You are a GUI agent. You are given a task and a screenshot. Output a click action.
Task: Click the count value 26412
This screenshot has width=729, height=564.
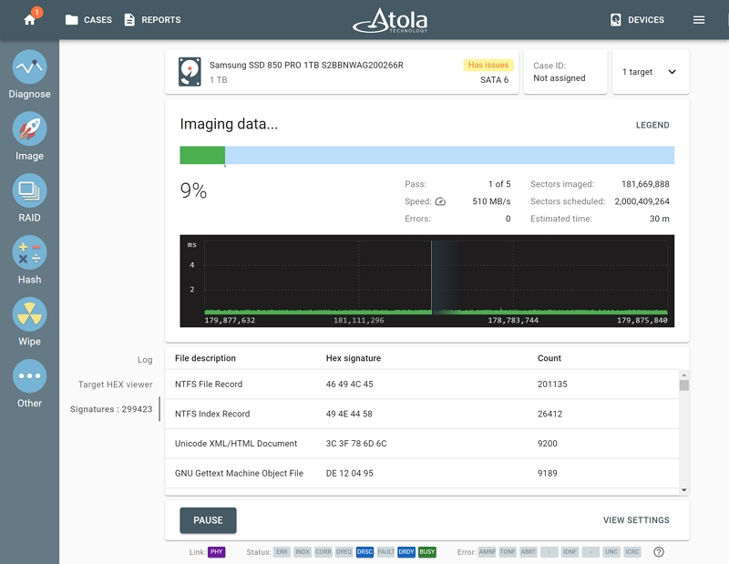(x=550, y=414)
